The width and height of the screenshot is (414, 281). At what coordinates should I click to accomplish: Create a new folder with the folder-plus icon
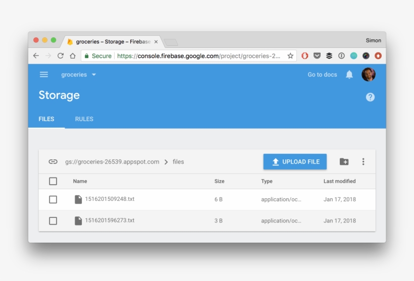(x=344, y=161)
